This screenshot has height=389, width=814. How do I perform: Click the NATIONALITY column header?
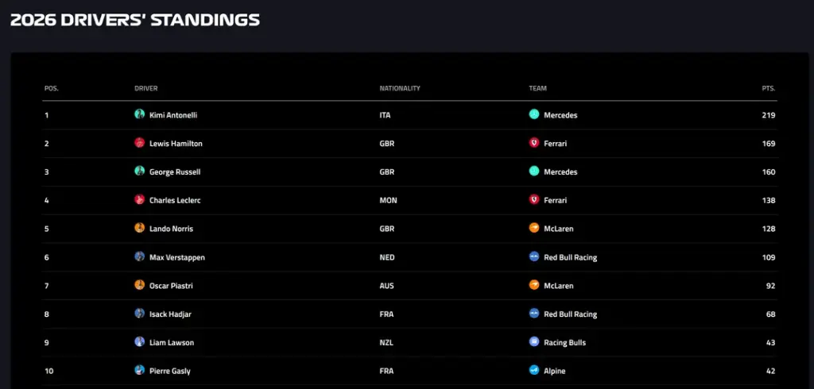[400, 89]
